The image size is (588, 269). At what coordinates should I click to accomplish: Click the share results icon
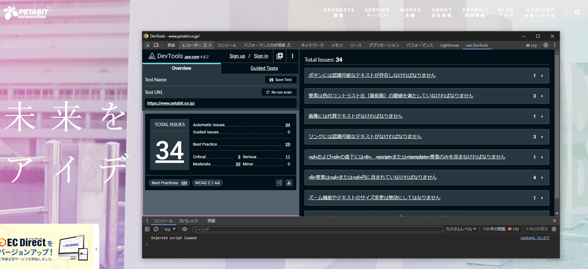click(x=279, y=183)
